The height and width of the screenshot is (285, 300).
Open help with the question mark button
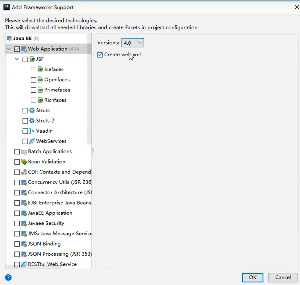pos(8,277)
